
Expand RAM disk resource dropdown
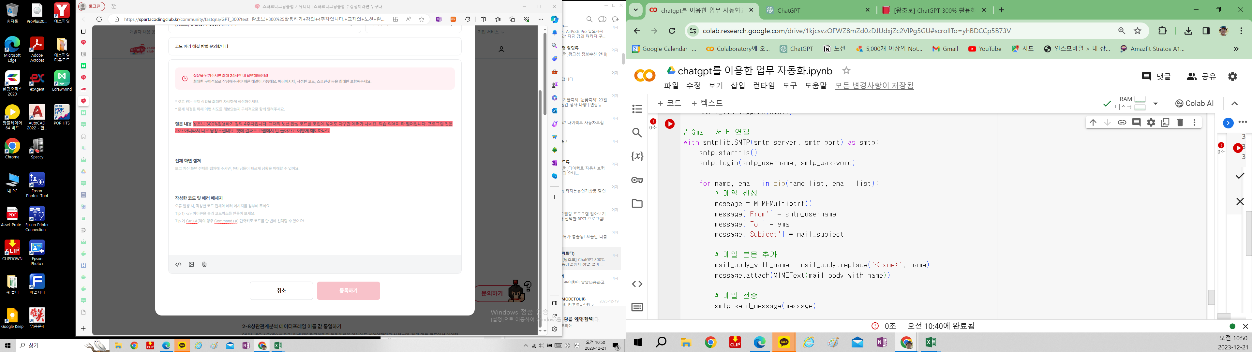1156,103
